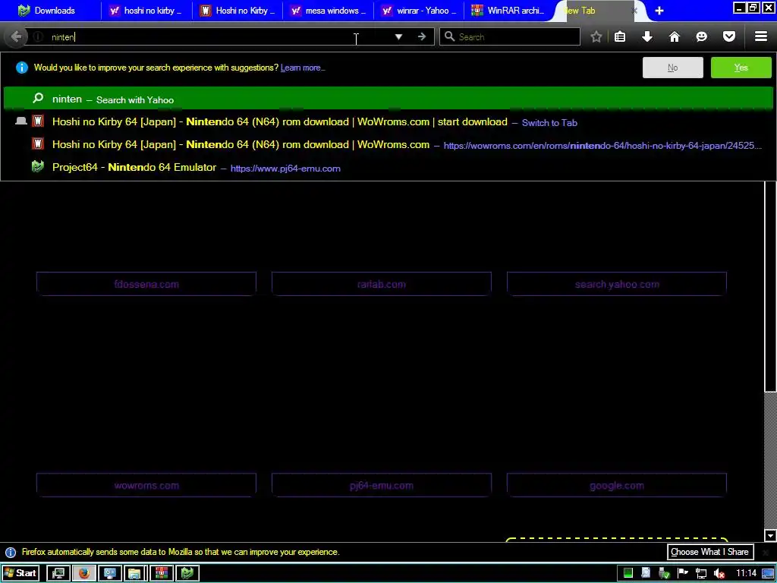The image size is (777, 583).
Task: Select the Project64 - Nintendo 64 Emulator suggestion
Action: [x=388, y=167]
